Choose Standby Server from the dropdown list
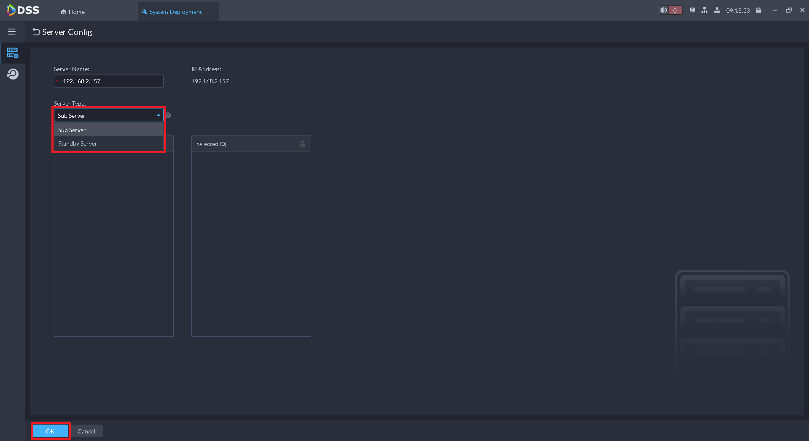This screenshot has height=441, width=809. (x=109, y=143)
